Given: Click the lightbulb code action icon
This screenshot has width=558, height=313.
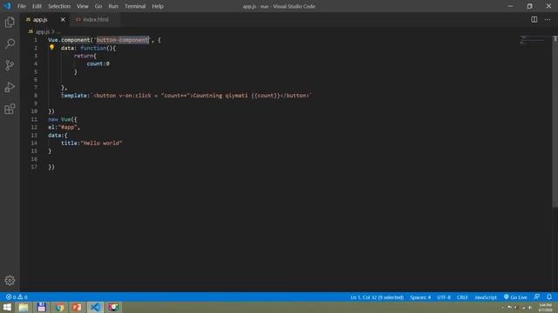Looking at the screenshot, I should pyautogui.click(x=51, y=48).
